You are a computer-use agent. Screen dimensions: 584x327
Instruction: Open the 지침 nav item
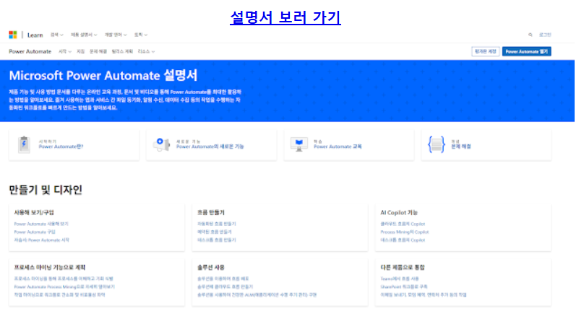[x=80, y=51]
